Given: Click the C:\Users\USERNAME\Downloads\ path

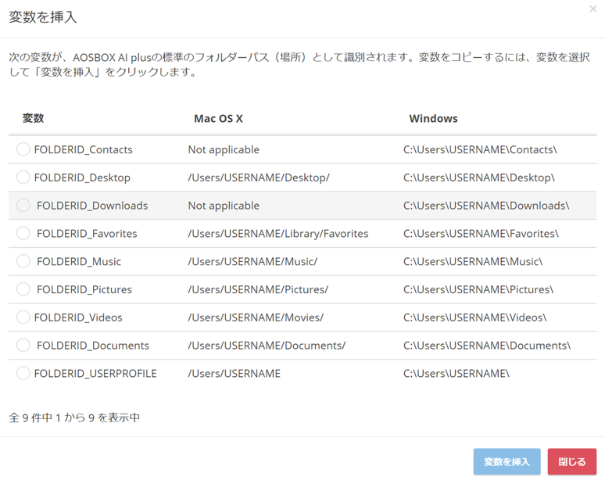Looking at the screenshot, I should click(x=486, y=206).
